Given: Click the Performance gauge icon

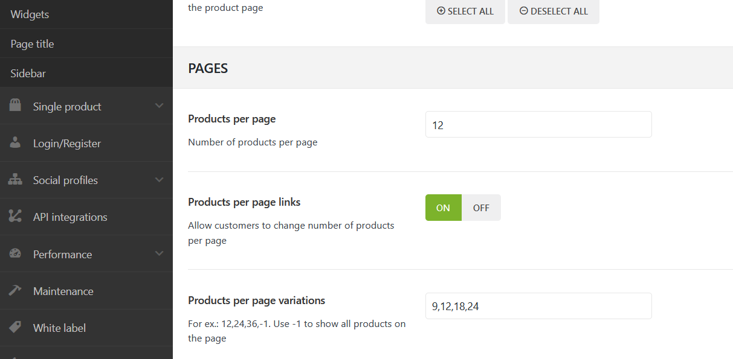Looking at the screenshot, I should (15, 254).
